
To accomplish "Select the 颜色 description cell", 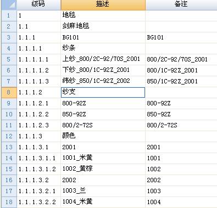I will [103, 136].
